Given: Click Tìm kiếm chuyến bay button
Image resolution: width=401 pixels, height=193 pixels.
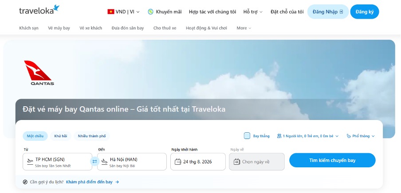Looking at the screenshot, I should click(332, 160).
